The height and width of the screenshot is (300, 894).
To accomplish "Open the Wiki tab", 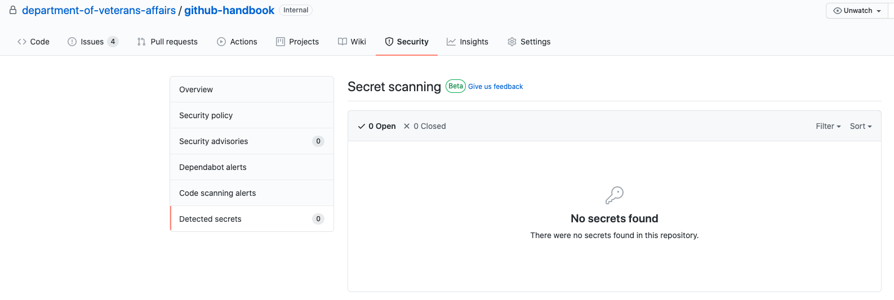I will 352,42.
